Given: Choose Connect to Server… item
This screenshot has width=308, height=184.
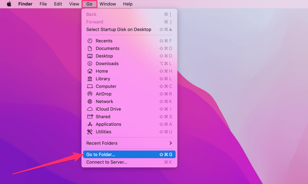Looking at the screenshot, I should [x=129, y=162].
